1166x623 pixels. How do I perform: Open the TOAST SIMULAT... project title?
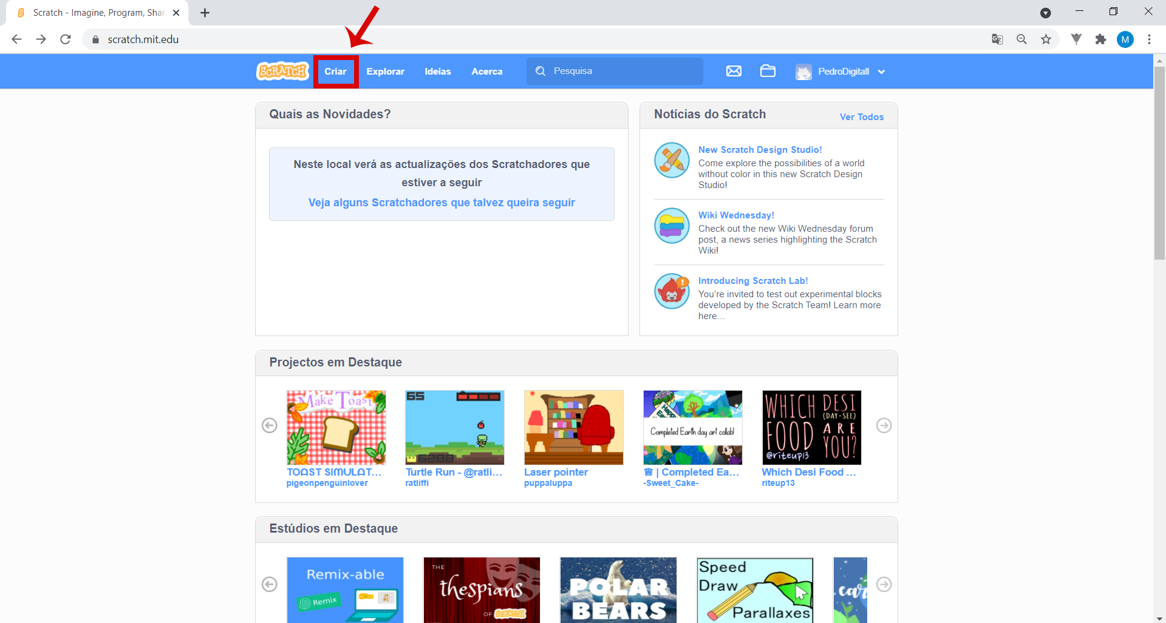click(334, 472)
